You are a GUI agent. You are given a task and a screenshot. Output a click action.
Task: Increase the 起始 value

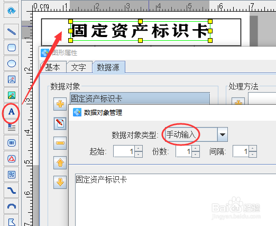139,148
